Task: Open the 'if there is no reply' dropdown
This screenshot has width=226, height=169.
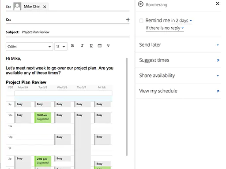Action: tap(165, 28)
